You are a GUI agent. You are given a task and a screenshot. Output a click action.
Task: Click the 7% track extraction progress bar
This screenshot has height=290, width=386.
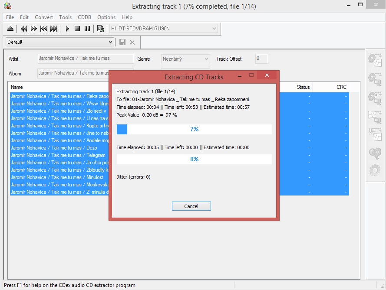(x=194, y=129)
